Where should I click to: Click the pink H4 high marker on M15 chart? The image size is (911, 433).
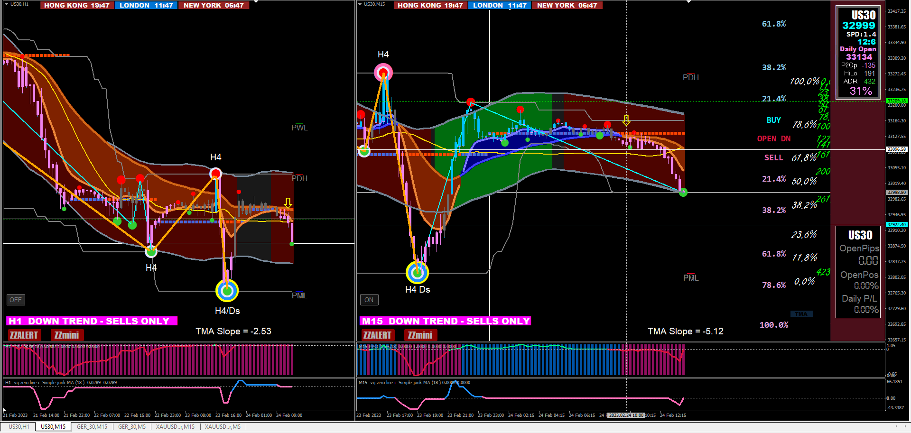[x=383, y=73]
